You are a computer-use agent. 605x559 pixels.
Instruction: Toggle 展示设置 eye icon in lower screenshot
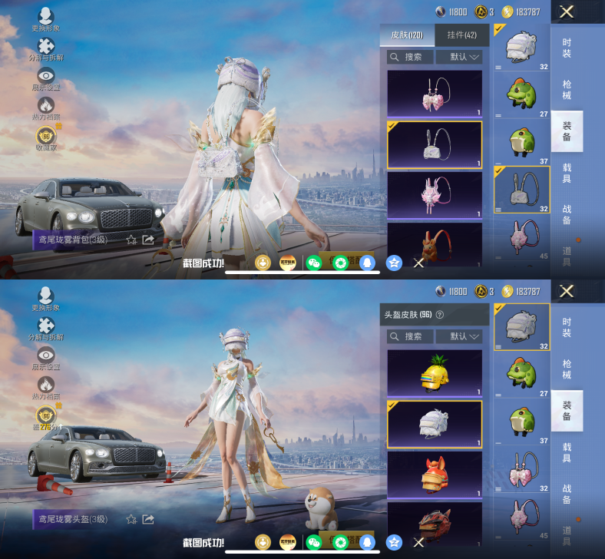[x=45, y=359]
